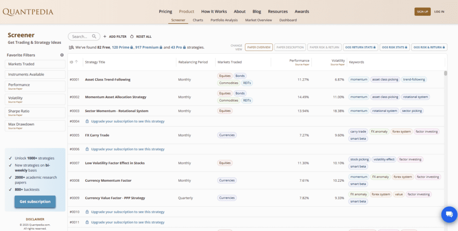This screenshot has height=231, width=458.
Task: Open the Awards page
Action: coord(302,11)
